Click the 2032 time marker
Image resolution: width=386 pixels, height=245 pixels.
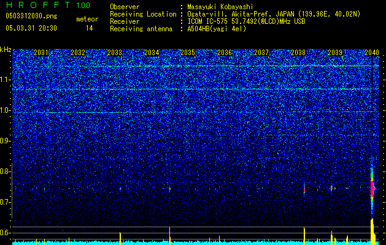tap(78, 53)
